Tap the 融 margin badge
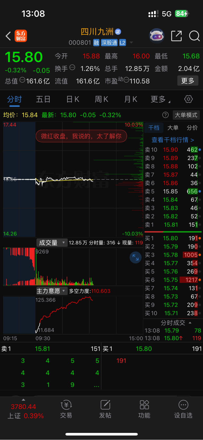The height and width of the screenshot is (440, 203). tap(96, 43)
